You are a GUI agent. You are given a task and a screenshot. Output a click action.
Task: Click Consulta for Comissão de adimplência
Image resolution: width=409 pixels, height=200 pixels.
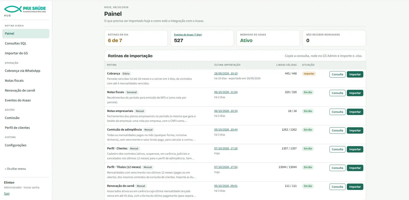(337, 130)
